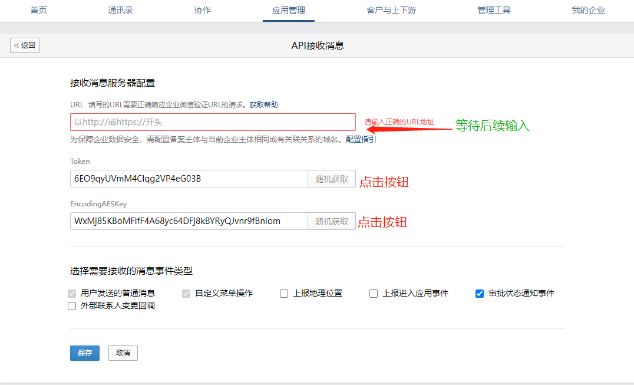Click 随机获取 next to Token
The width and height of the screenshot is (634, 385).
[x=332, y=179]
